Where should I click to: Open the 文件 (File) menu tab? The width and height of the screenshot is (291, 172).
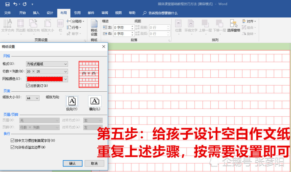8,13
